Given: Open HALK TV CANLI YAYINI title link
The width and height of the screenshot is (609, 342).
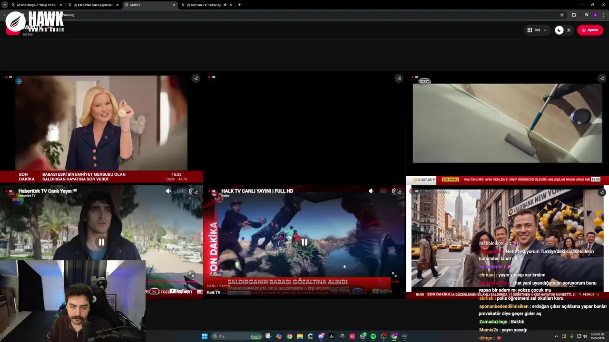Looking at the screenshot, I should pyautogui.click(x=257, y=191).
